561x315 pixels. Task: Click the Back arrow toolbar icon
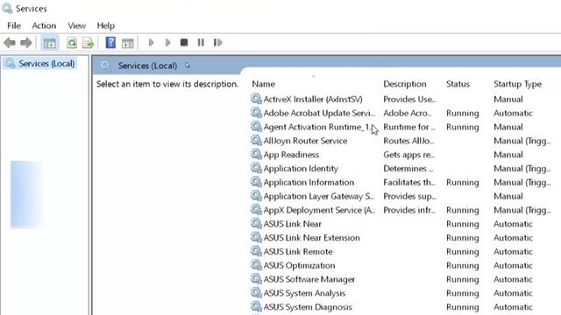[x=10, y=43]
